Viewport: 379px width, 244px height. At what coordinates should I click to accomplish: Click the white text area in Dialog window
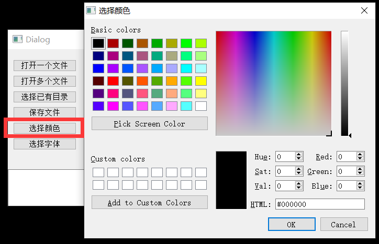[46, 188]
